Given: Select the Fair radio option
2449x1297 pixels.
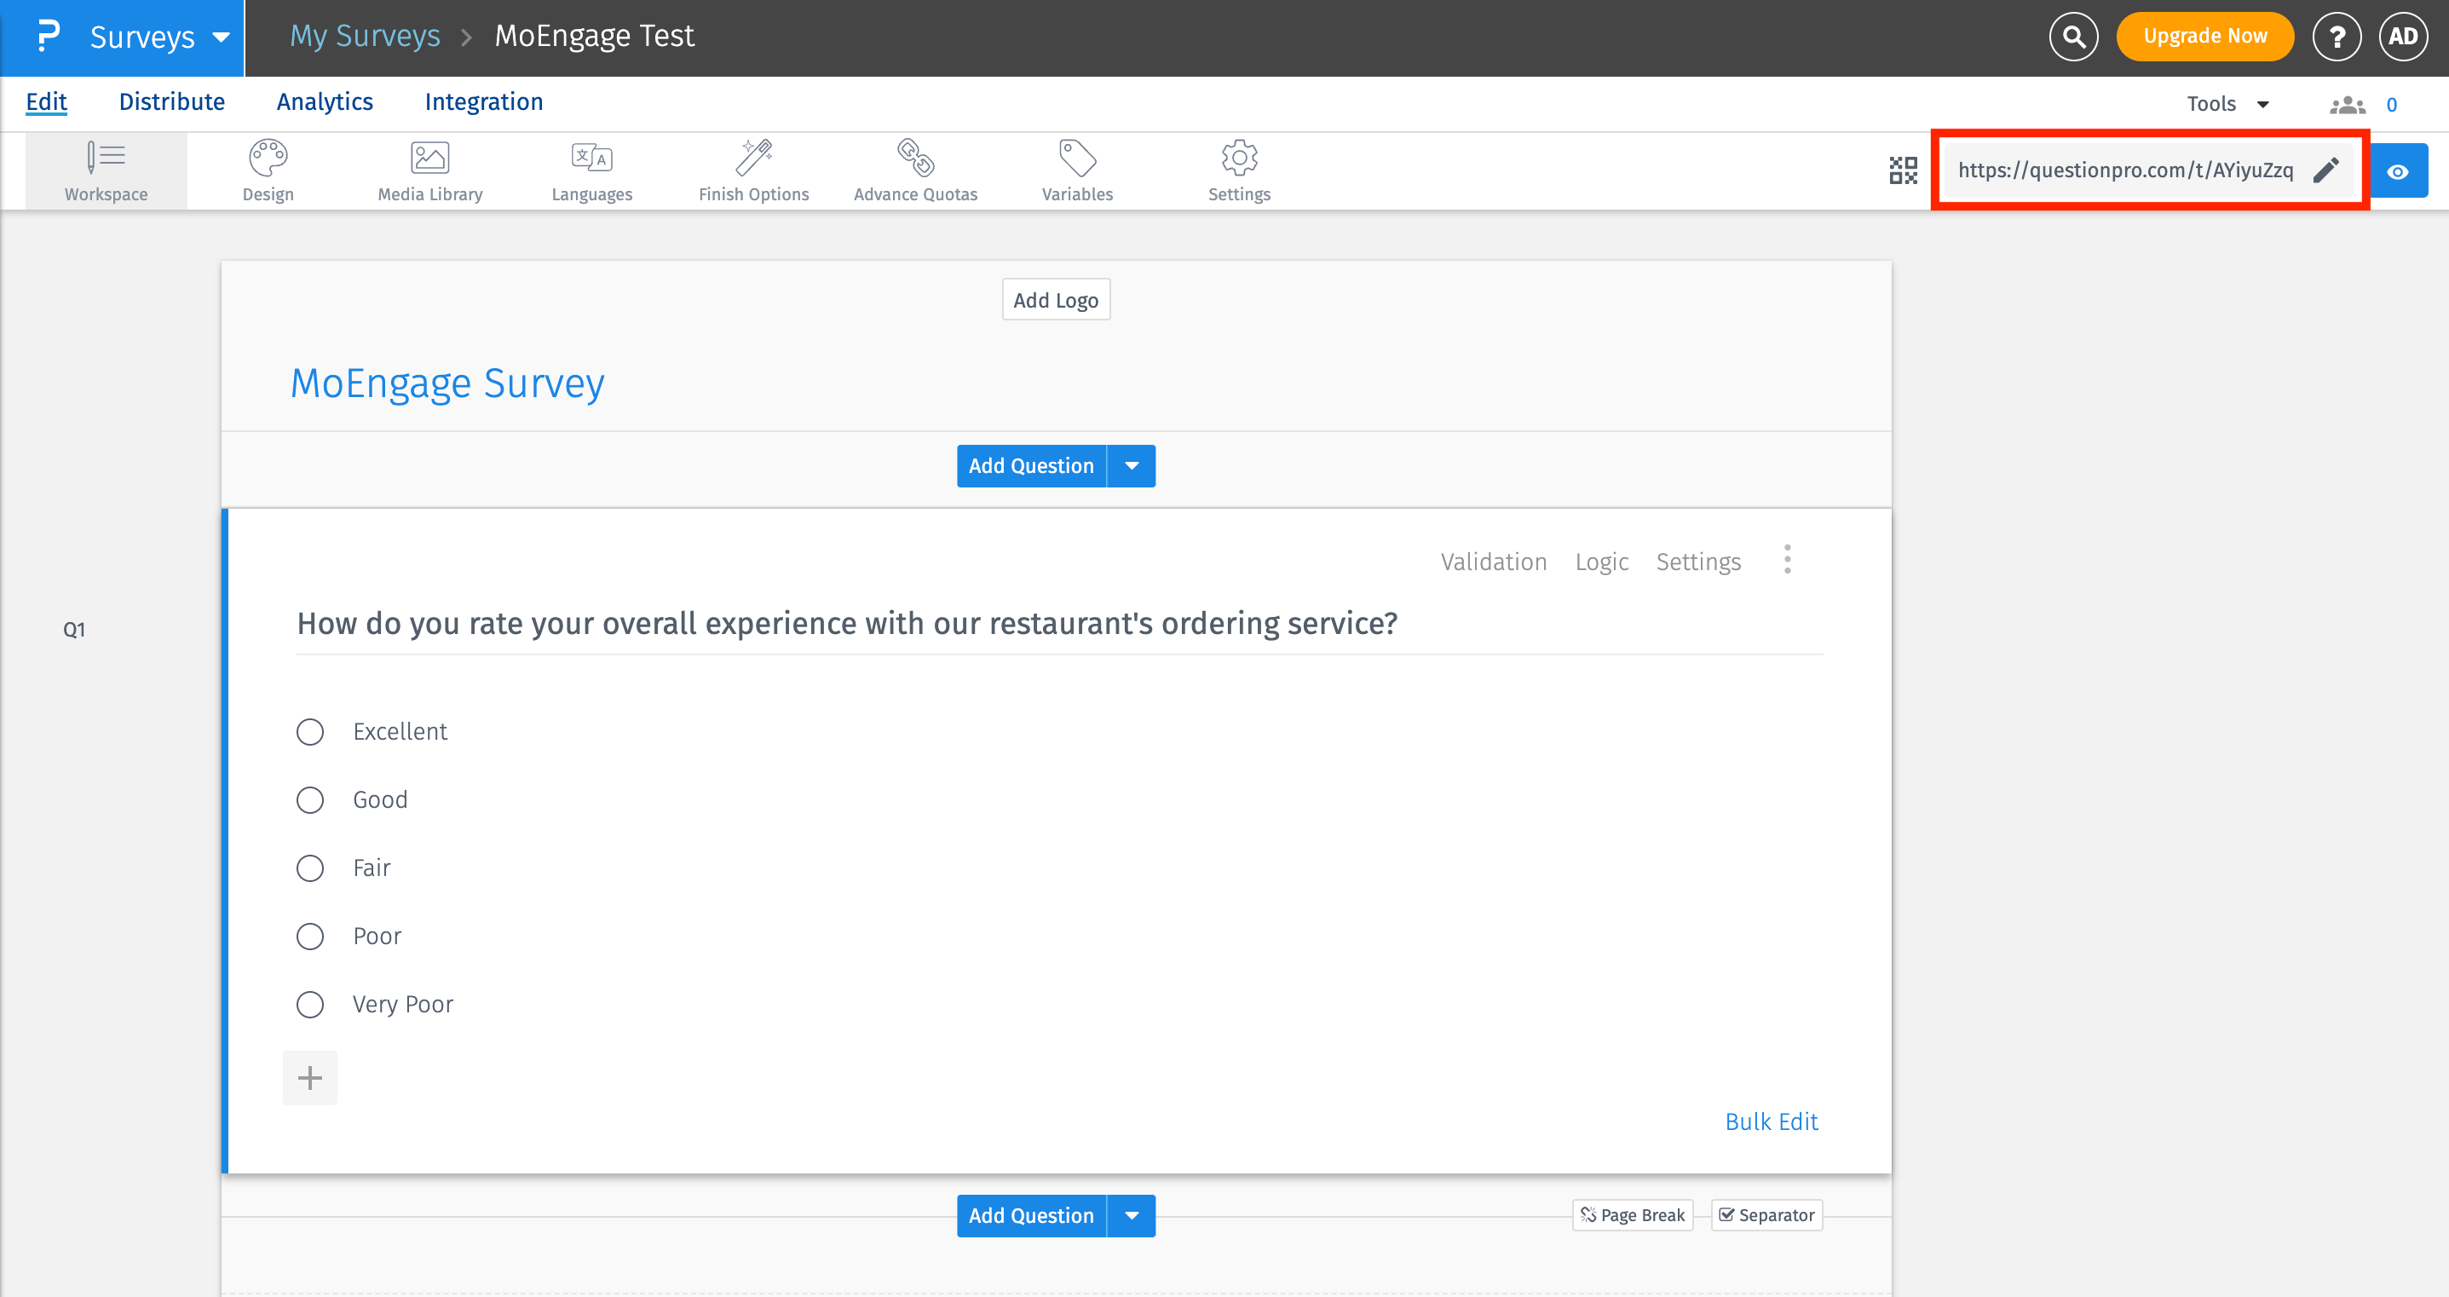Looking at the screenshot, I should [x=310, y=868].
